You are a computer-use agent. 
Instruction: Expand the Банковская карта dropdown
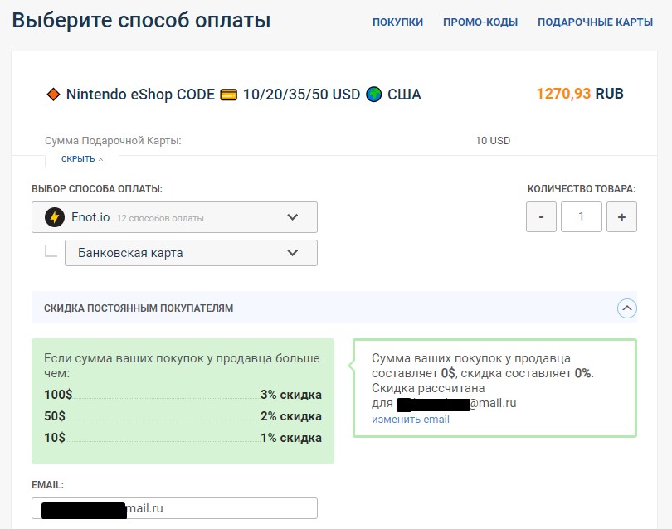tap(191, 253)
